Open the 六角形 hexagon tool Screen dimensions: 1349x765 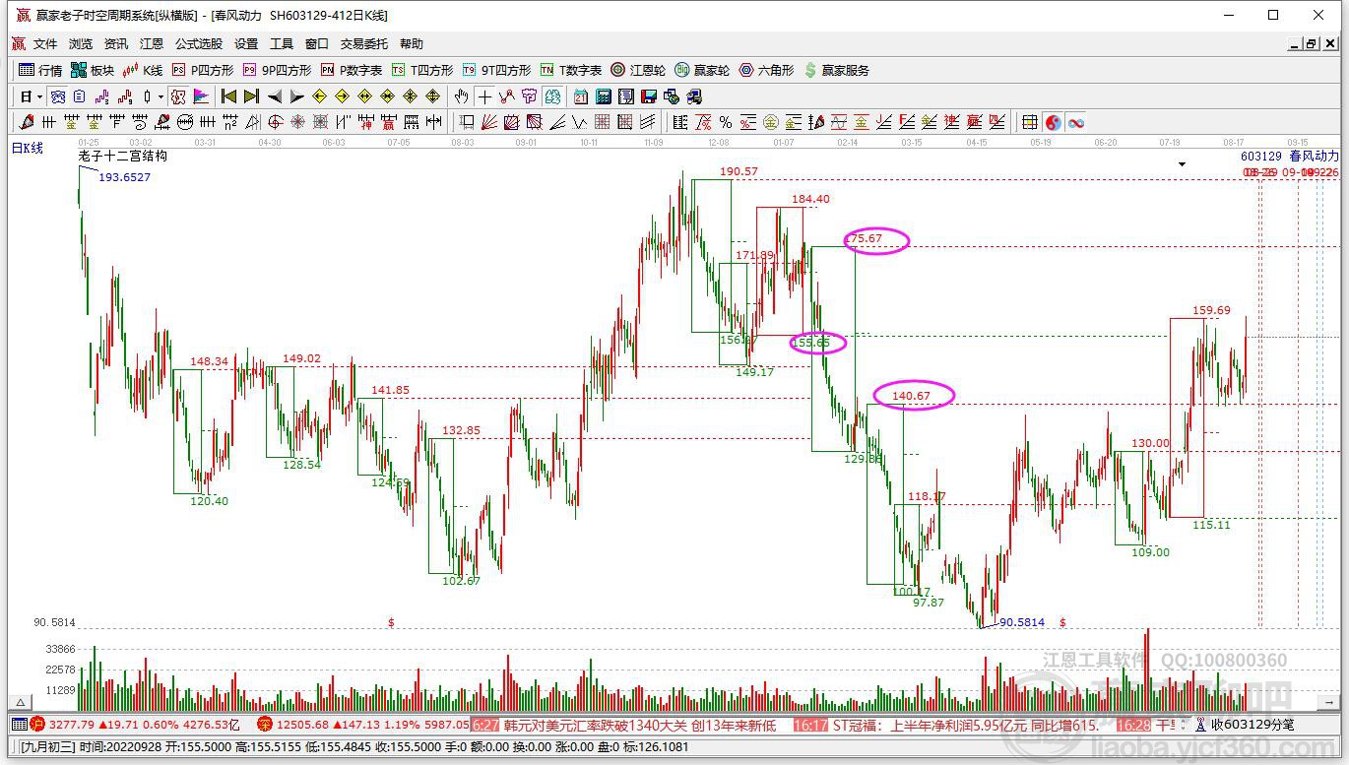766,70
